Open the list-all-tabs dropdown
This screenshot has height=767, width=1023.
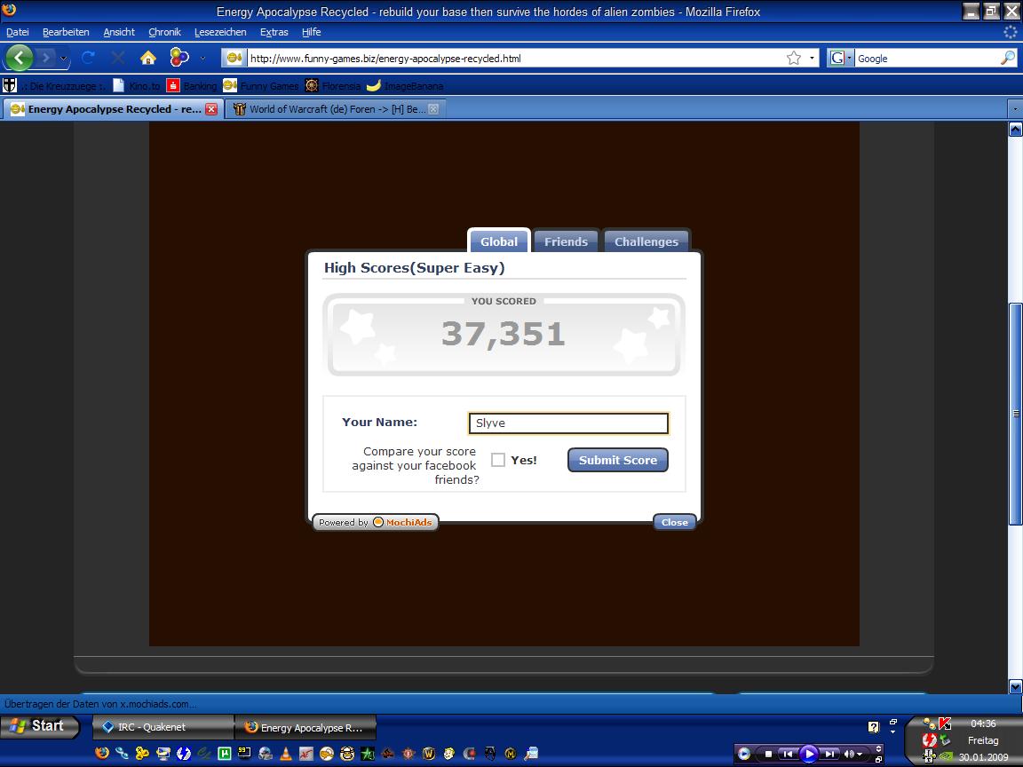pyautogui.click(x=1014, y=109)
